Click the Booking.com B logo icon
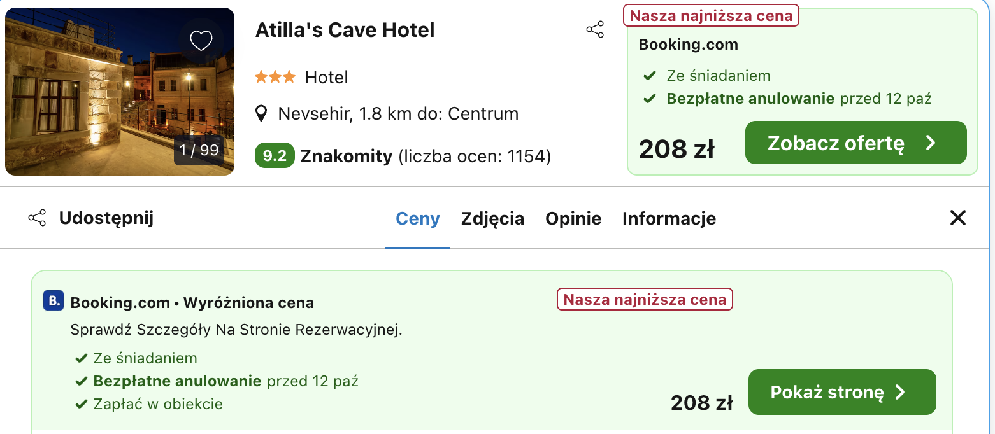This screenshot has height=434, width=995. pos(54,301)
